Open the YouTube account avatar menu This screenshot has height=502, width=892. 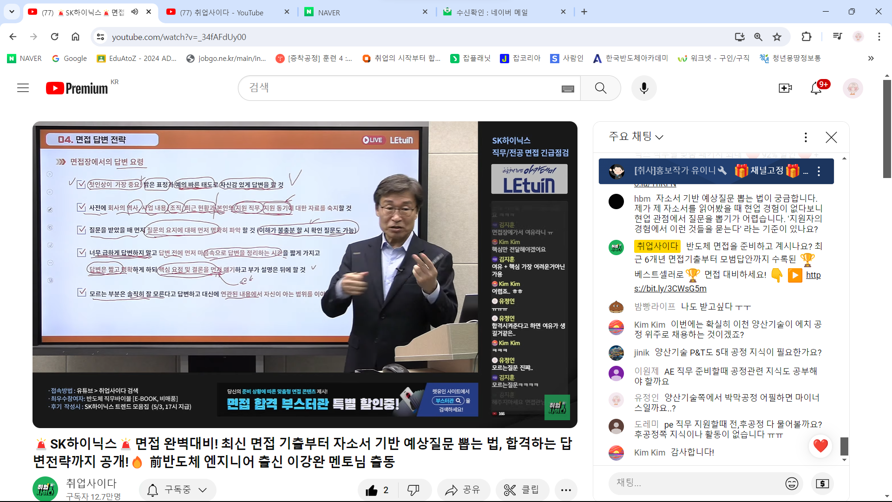[x=853, y=88]
